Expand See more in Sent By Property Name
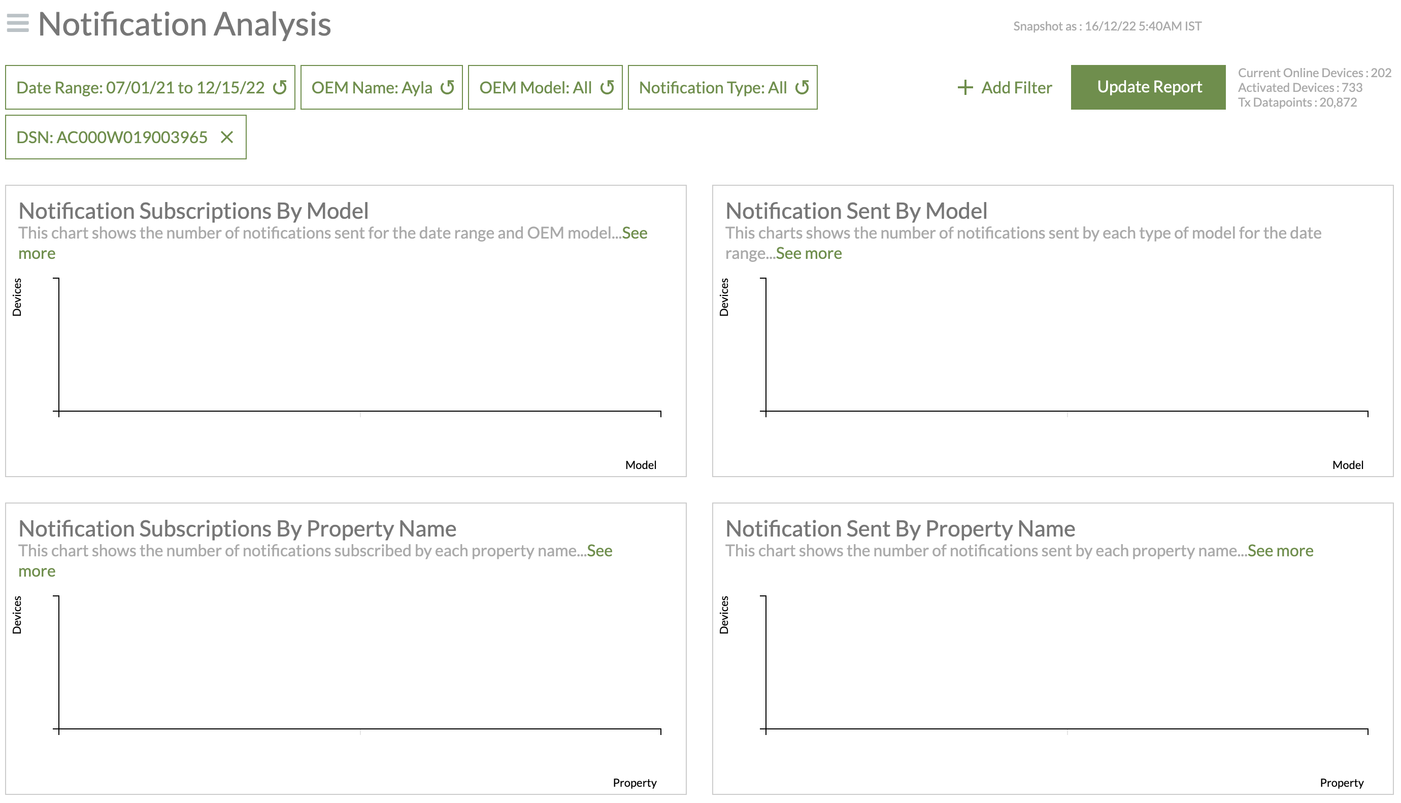This screenshot has height=803, width=1401. point(1280,550)
